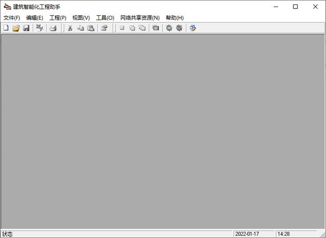326x238 pixels.
Task: Click the first gear settings icon
Action: [x=169, y=28]
